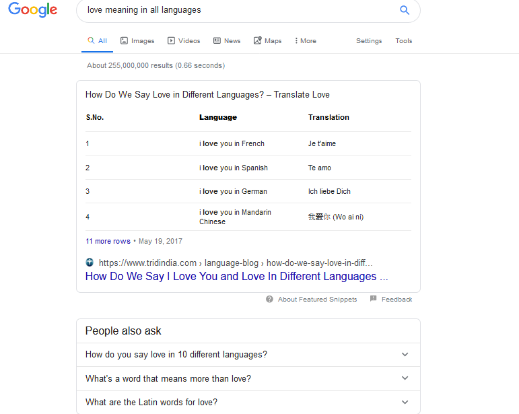Screen dimensions: 519x414
Task: Click the Images tab icon
Action: 124,40
